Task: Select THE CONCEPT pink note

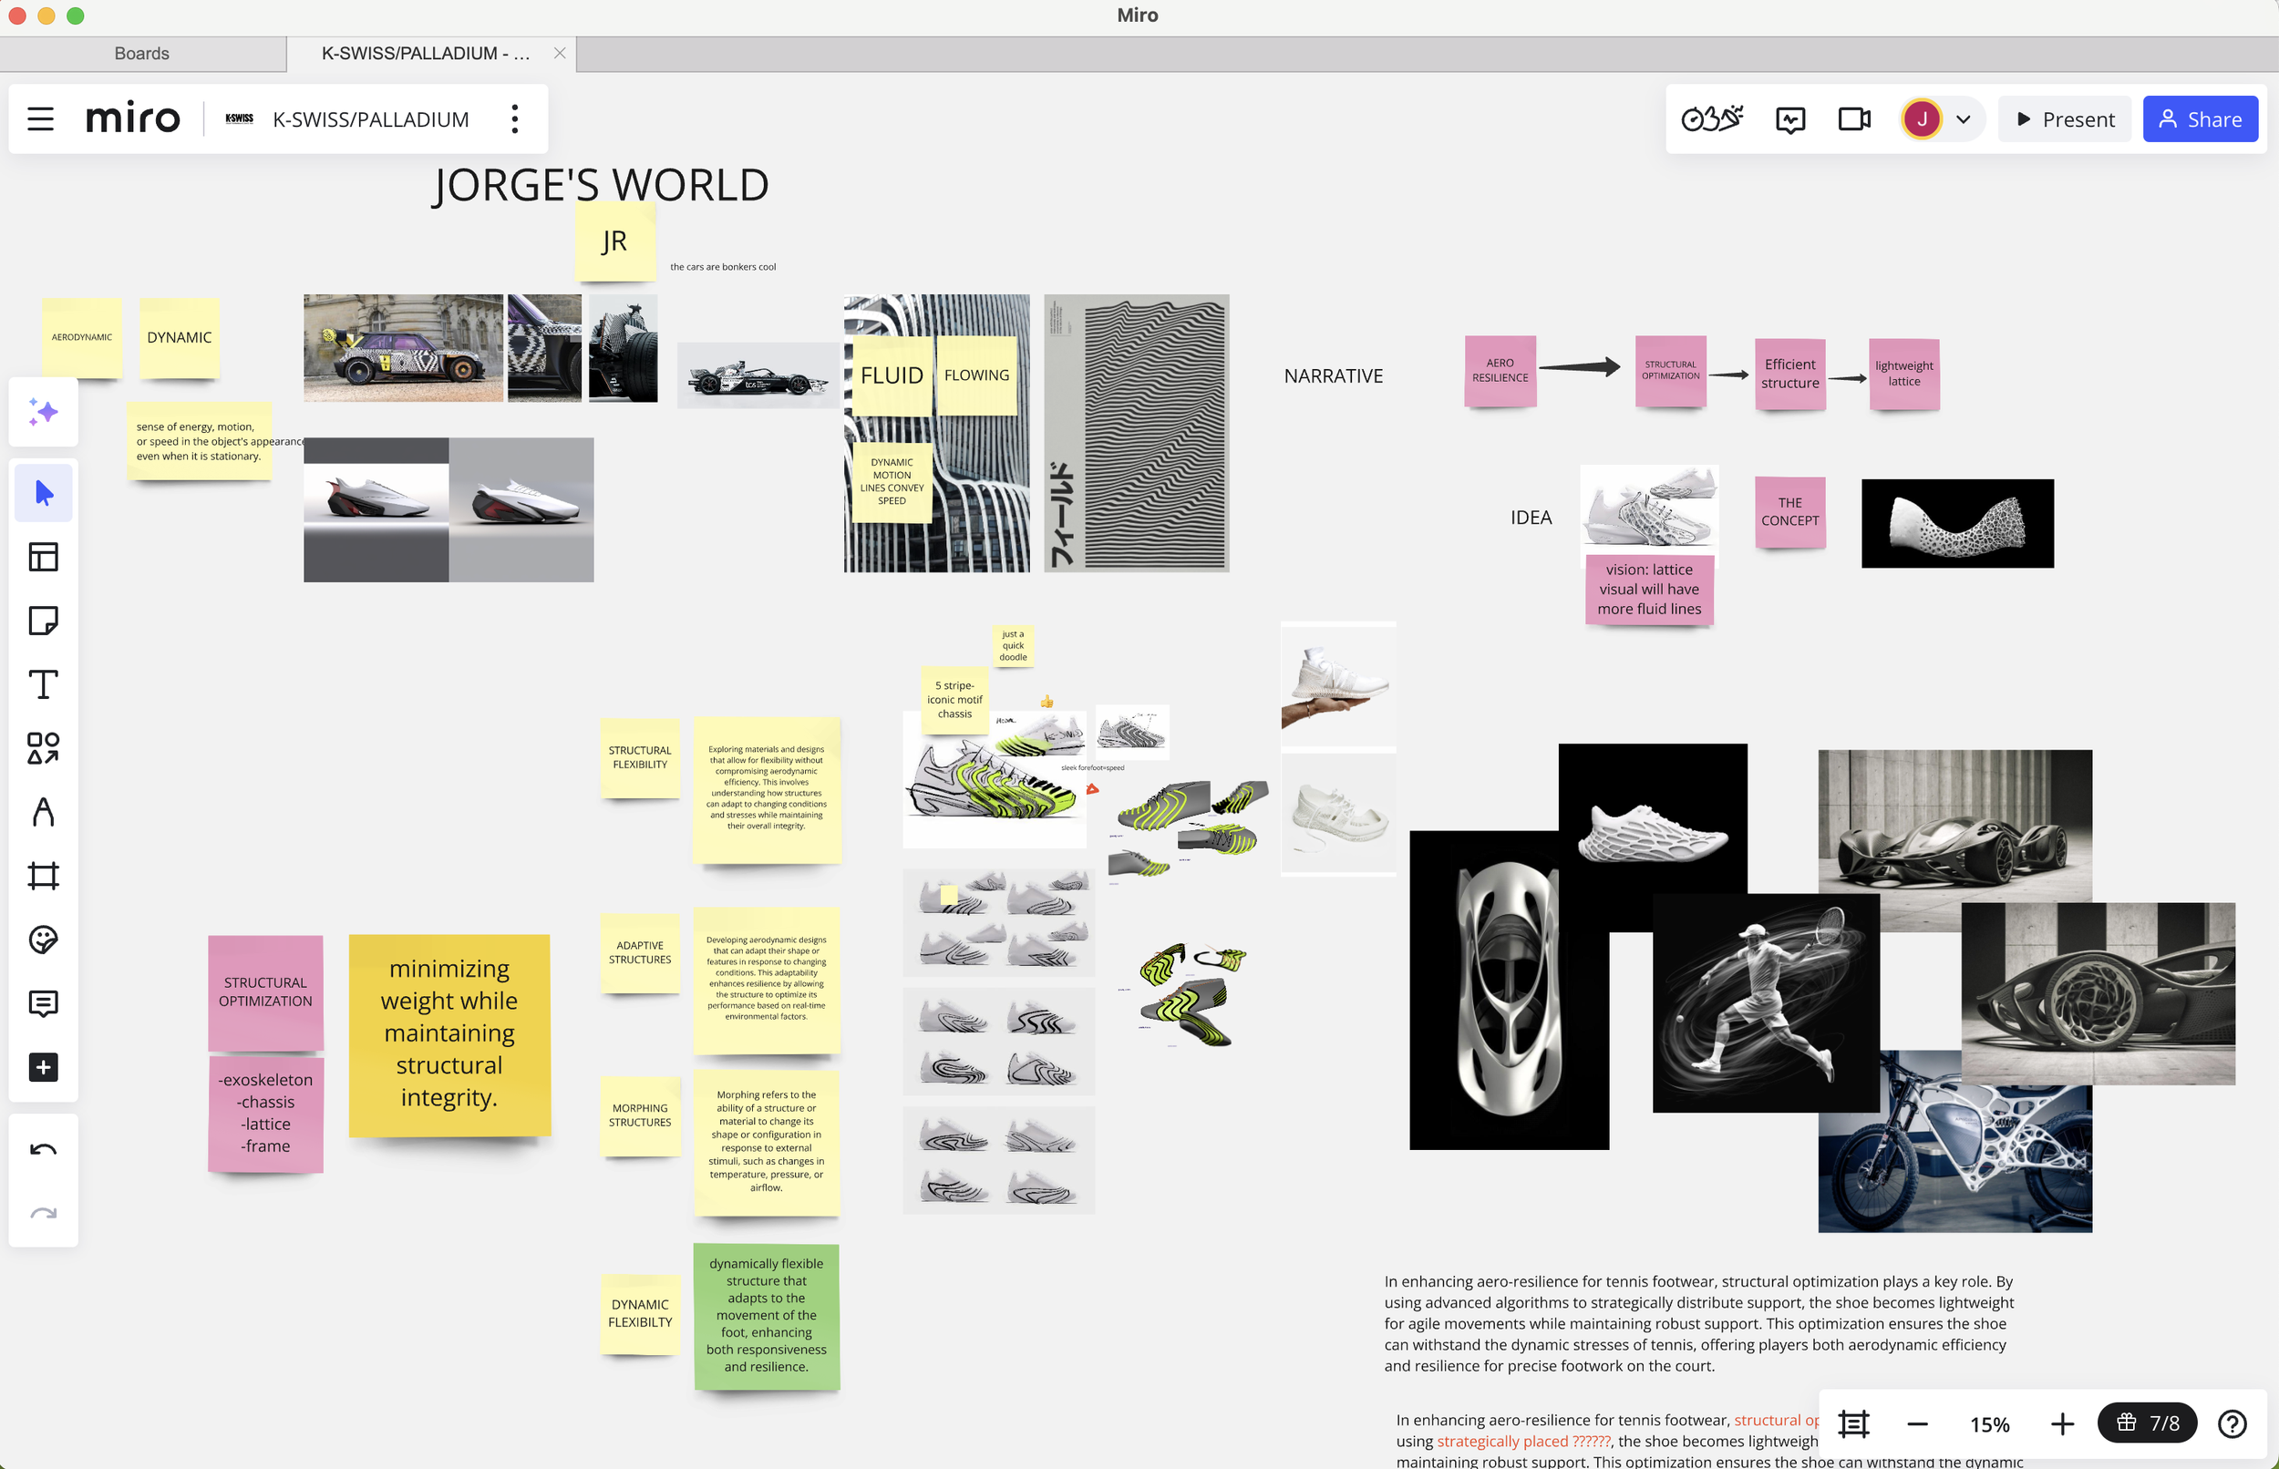Action: (x=1790, y=512)
